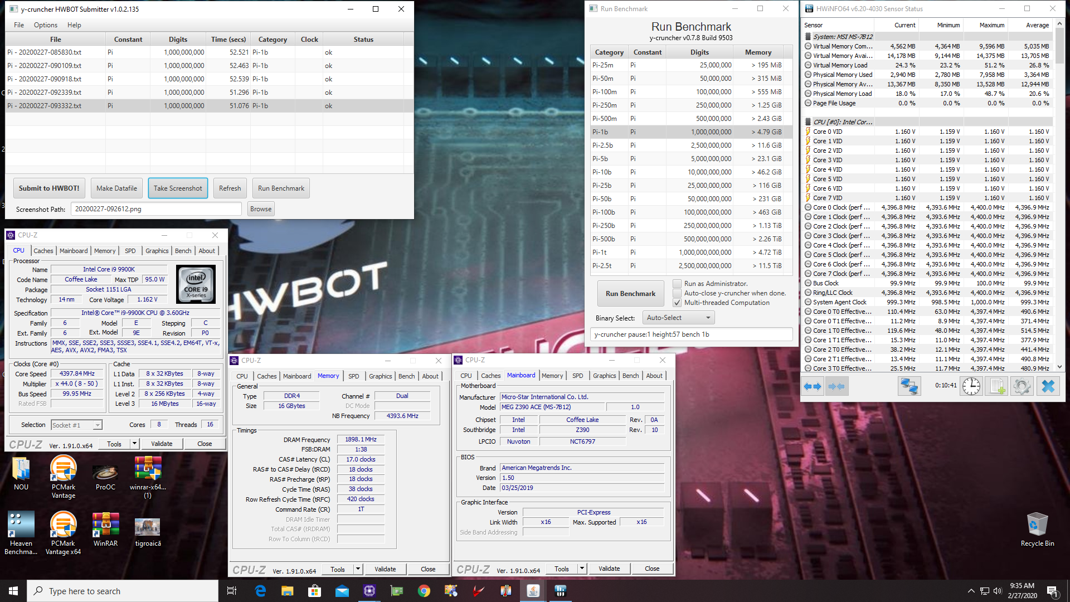Select PCMark Vantage x64 desktop icon
Viewport: 1070px width, 602px height.
(64, 533)
